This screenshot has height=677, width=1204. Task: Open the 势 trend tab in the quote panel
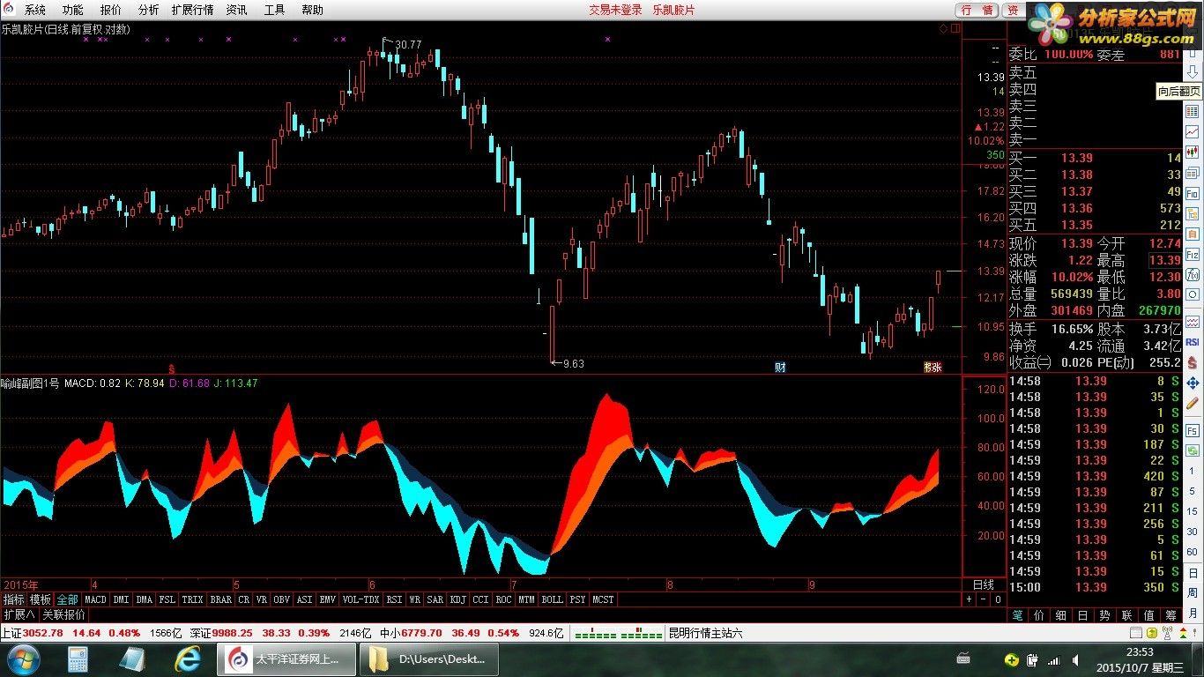pos(1104,615)
